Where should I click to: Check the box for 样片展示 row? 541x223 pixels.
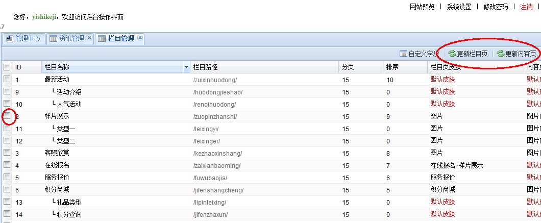click(x=7, y=116)
